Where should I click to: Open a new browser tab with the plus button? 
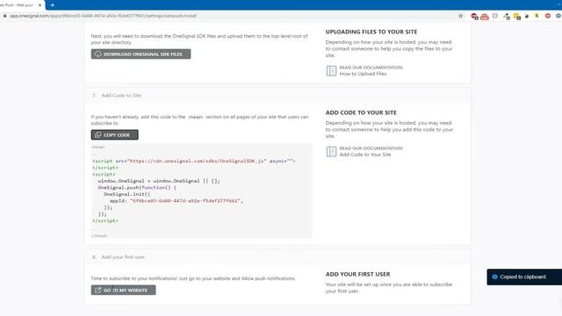[x=53, y=5]
